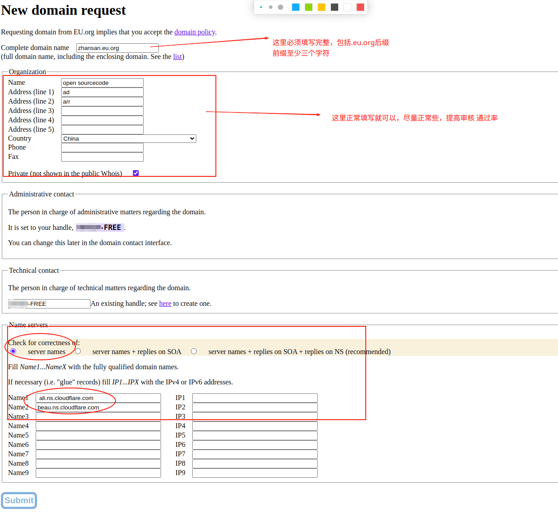Select the largest gray brush size dot
This screenshot has height=513, width=558.
click(x=281, y=7)
